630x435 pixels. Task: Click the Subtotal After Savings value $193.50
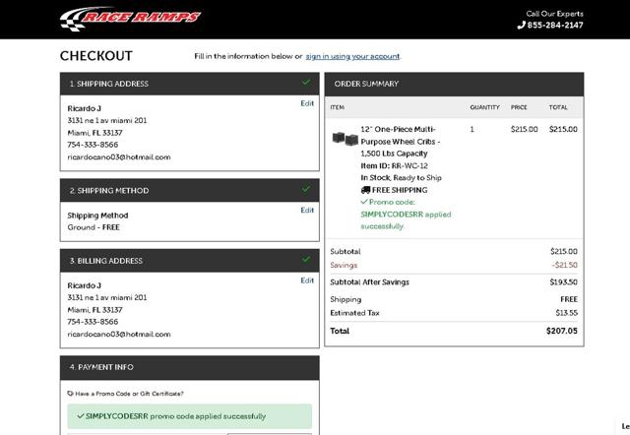click(x=563, y=282)
